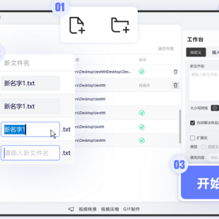
Task: Click the 待操作 status text
Action: pyautogui.click(x=144, y=85)
